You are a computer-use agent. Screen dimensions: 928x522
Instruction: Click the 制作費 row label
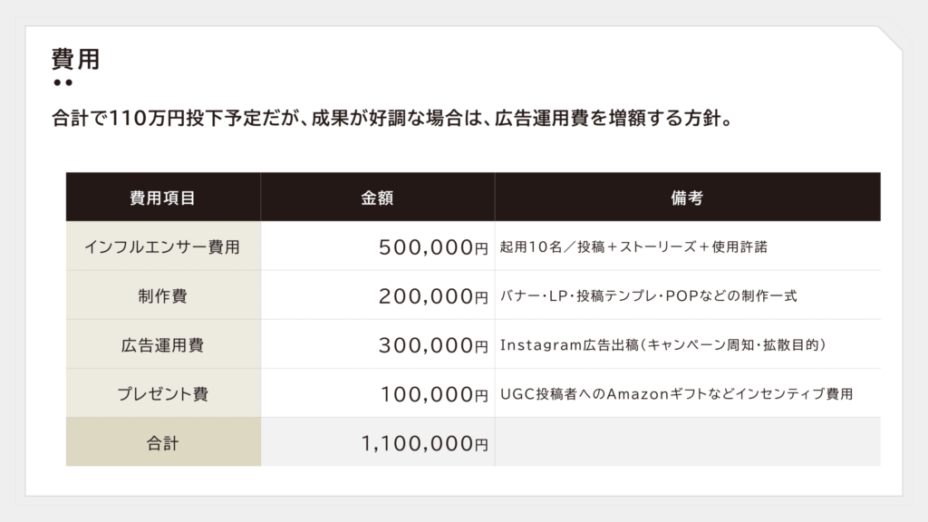tap(163, 295)
